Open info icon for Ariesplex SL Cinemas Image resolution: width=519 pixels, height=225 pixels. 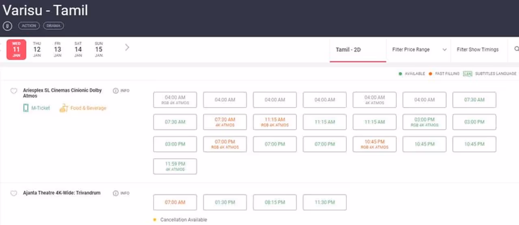pyautogui.click(x=116, y=91)
